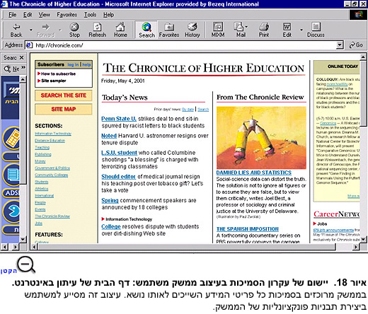Open the File menu
368x314 pixels.
[12, 15]
